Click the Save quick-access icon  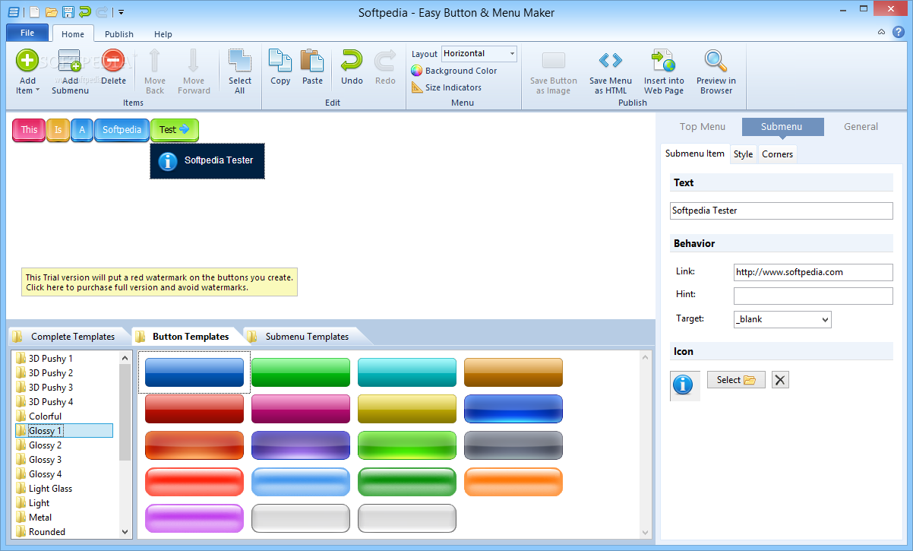point(68,12)
